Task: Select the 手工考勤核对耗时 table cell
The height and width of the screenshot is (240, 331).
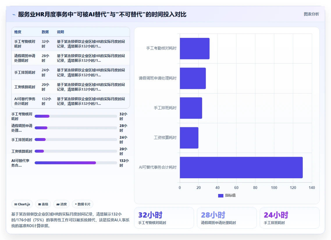Action: [25, 44]
